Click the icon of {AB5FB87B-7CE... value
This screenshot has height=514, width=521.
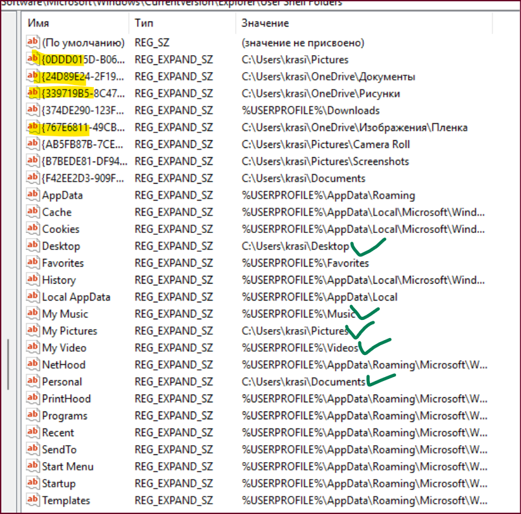tap(32, 144)
